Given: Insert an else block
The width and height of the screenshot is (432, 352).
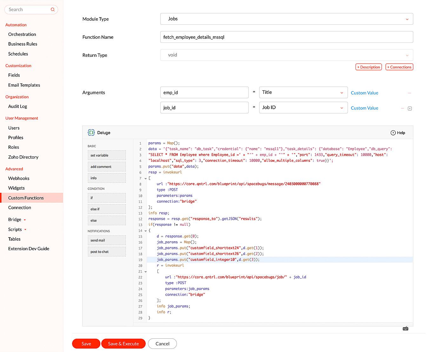Looking at the screenshot, I should pyautogui.click(x=107, y=221).
